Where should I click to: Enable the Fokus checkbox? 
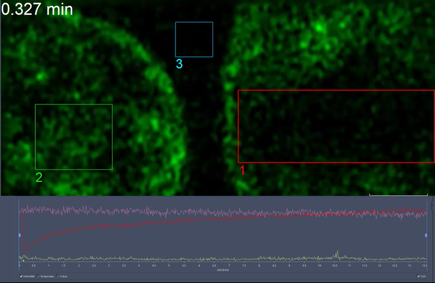point(58,276)
